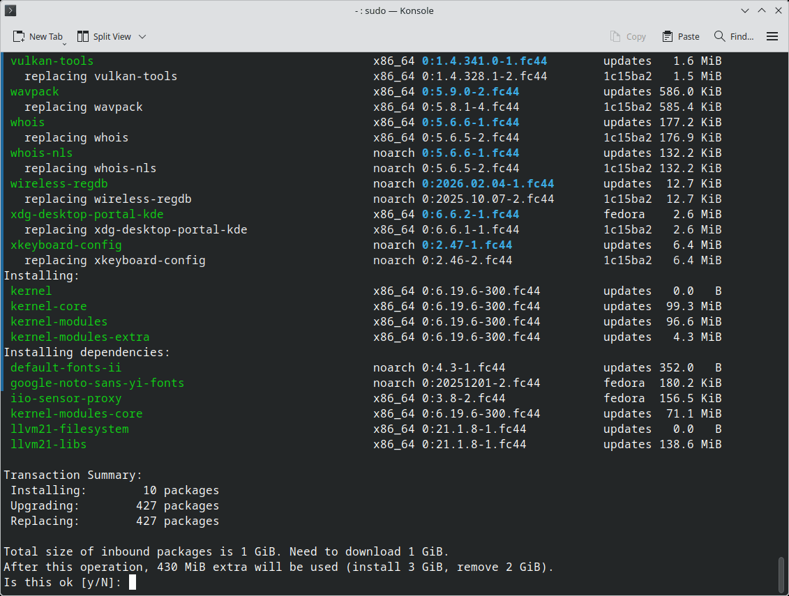Open the hamburger menu

click(x=772, y=36)
